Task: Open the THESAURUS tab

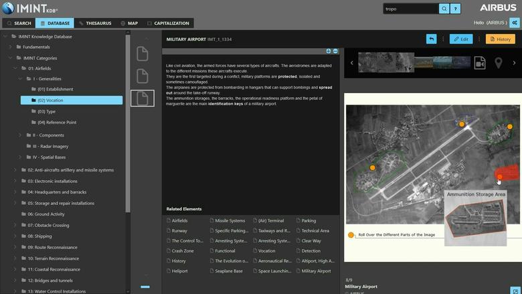Action: tap(95, 23)
